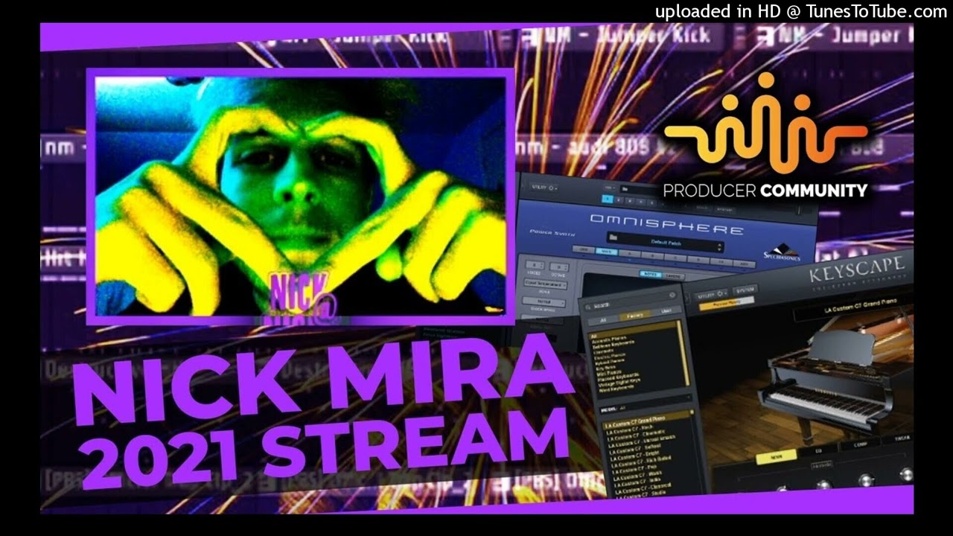Image resolution: width=953 pixels, height=536 pixels.
Task: Step the Omnisphere patch using the arrows
Action: pos(720,247)
